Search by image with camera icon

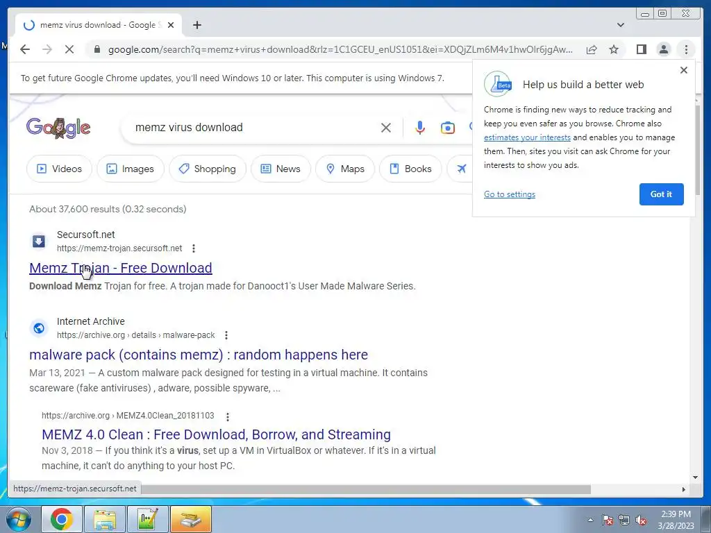pyautogui.click(x=448, y=128)
